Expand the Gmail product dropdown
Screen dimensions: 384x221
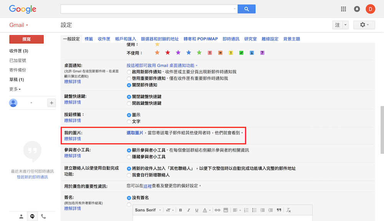pos(19,25)
